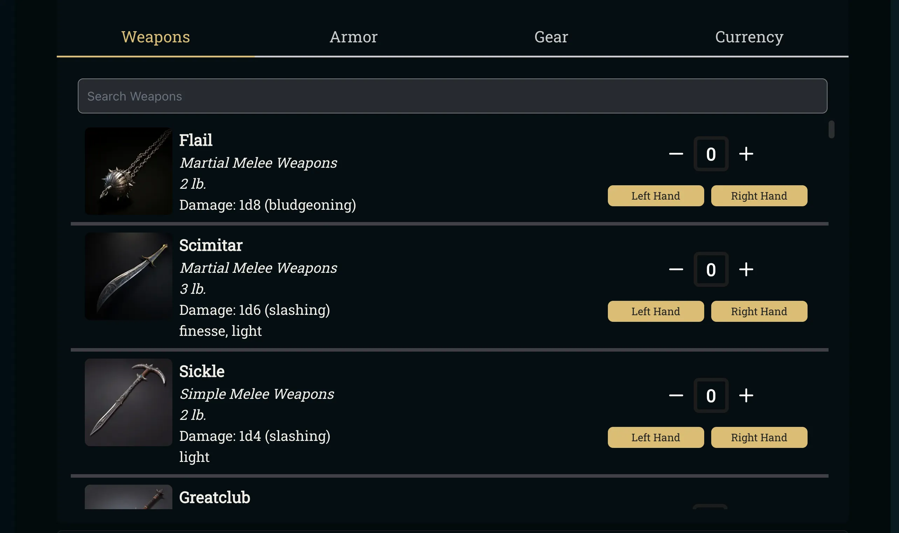Open the Gear tab

[551, 37]
